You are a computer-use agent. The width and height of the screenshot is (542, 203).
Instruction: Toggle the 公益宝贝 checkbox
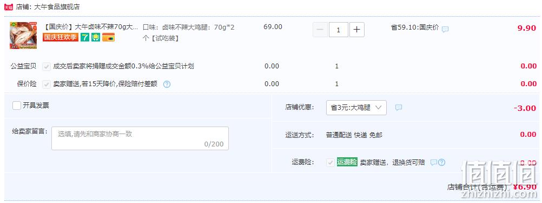point(47,66)
